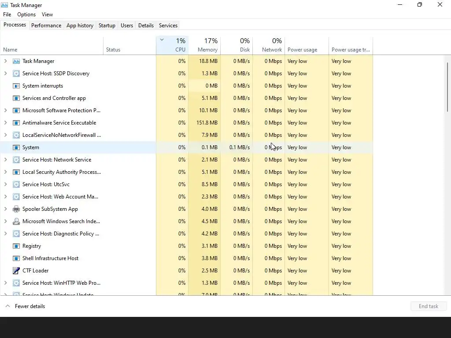Click the Service Host: Web Account Manager icon
The image size is (451, 338).
tap(16, 197)
